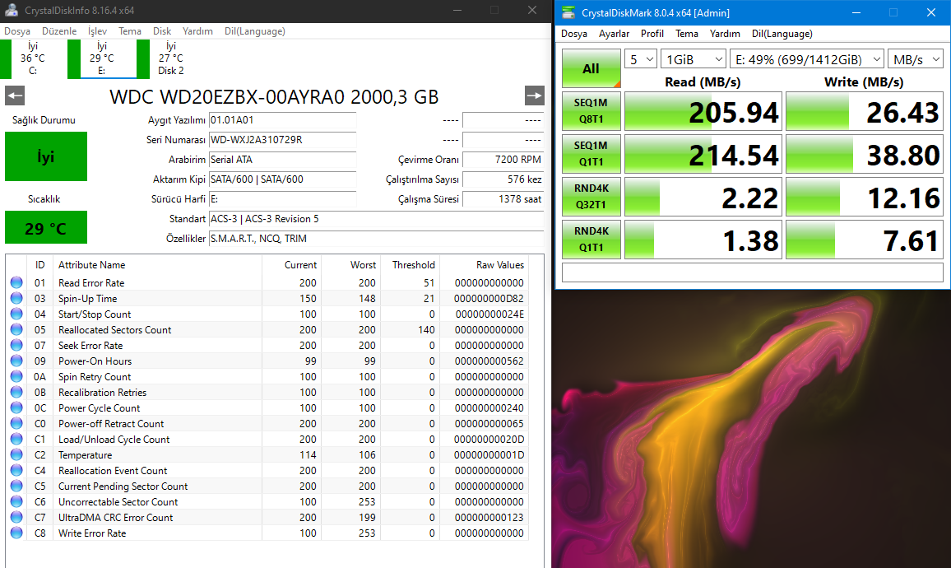Click the 1378 saat power-on hours value
951x568 pixels.
(x=503, y=199)
